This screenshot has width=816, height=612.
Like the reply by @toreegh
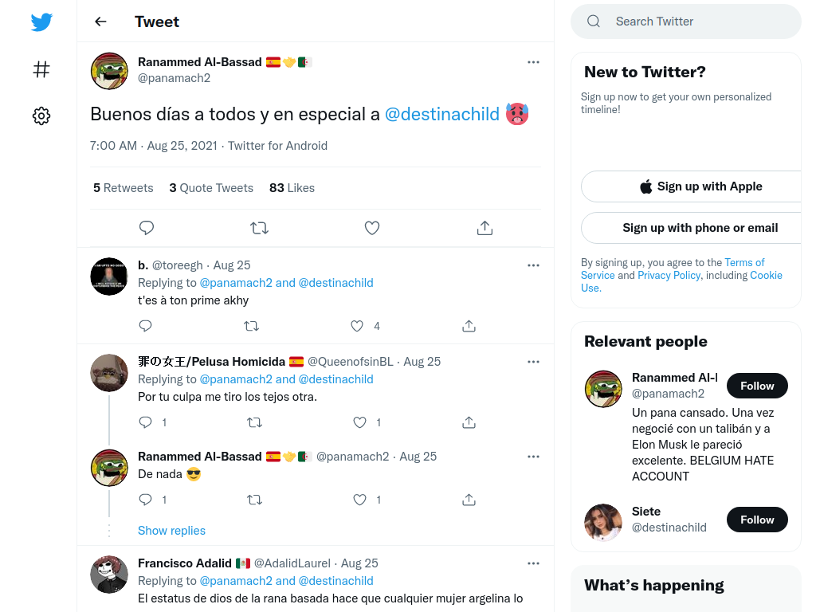tap(357, 326)
